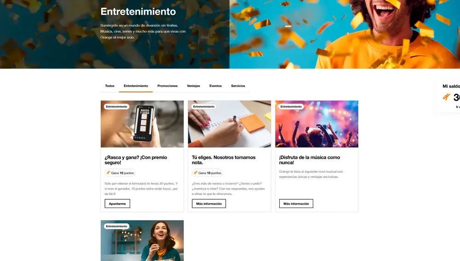Click the orange runner icon in Mi saldo
The image size is (460, 261).
[447, 97]
